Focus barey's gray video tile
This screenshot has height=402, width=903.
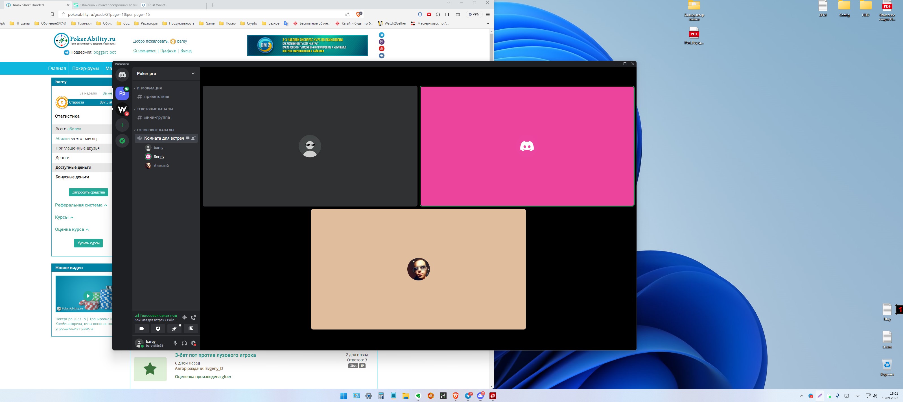tap(310, 146)
